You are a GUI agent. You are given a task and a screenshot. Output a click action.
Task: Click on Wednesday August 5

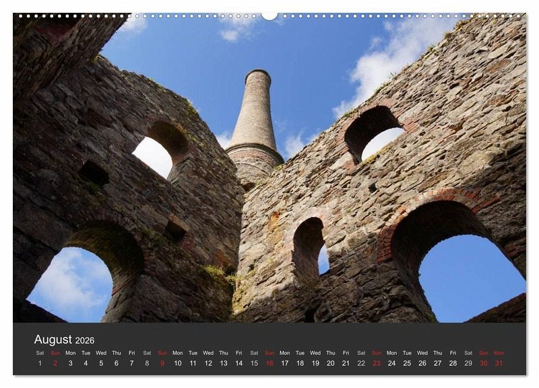pos(101,363)
